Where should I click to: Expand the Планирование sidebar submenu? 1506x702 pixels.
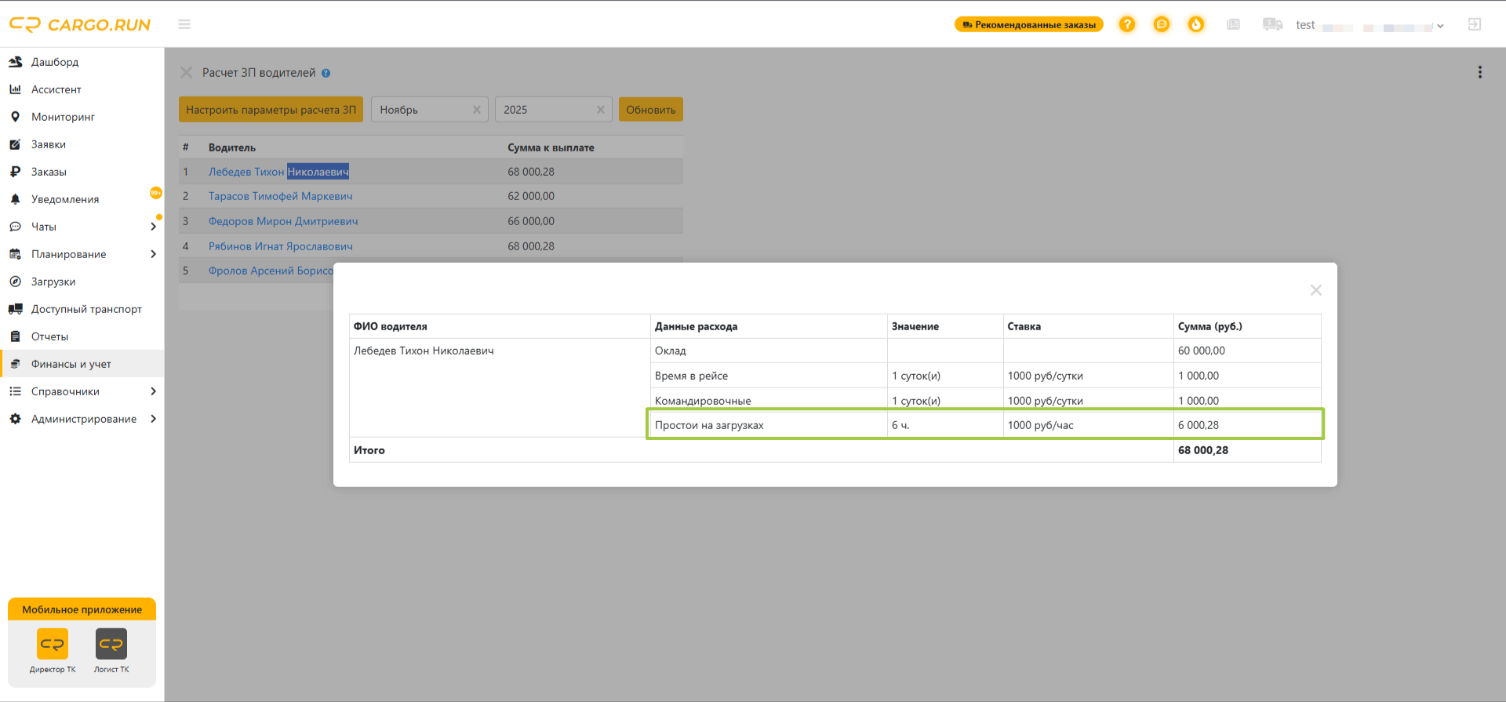coord(153,254)
